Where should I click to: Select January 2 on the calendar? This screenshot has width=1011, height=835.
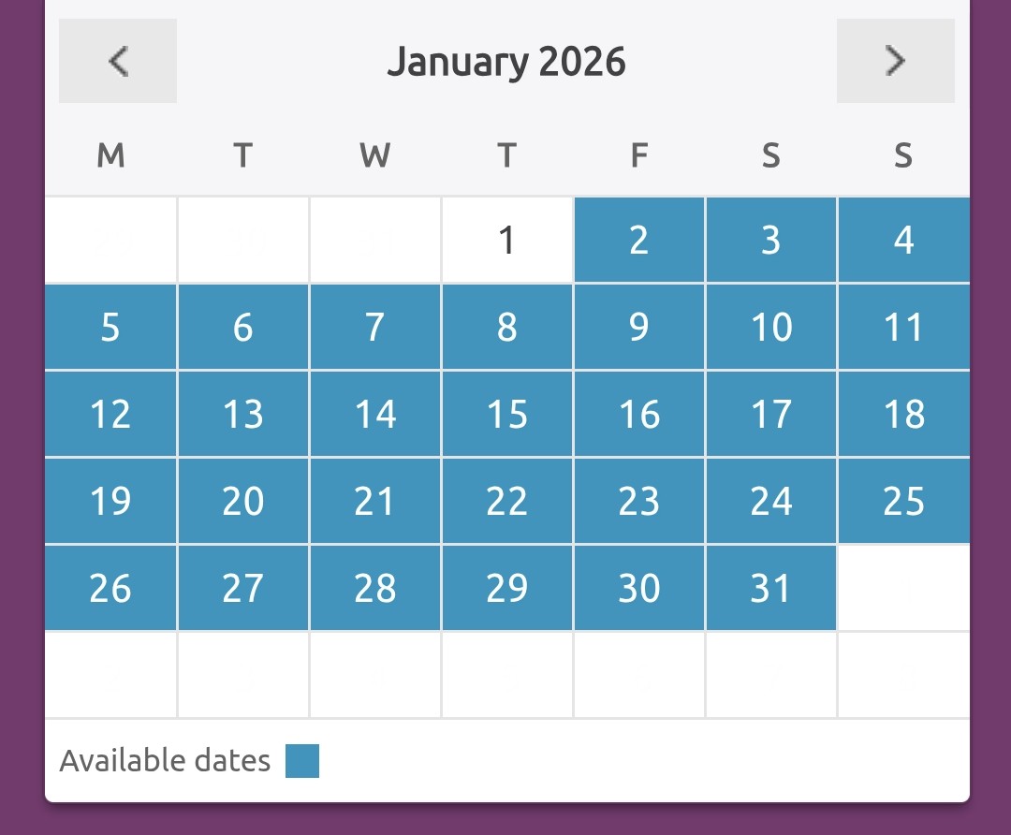click(639, 241)
